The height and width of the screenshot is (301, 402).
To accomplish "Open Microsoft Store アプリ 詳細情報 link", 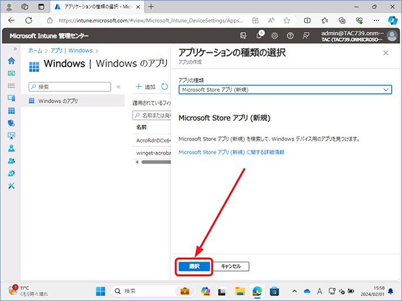I will [x=231, y=152].
